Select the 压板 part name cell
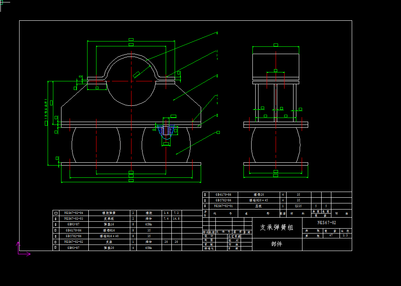 [259, 206]
